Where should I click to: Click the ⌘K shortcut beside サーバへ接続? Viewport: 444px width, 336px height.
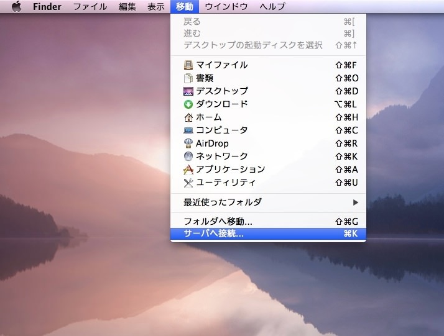351,234
